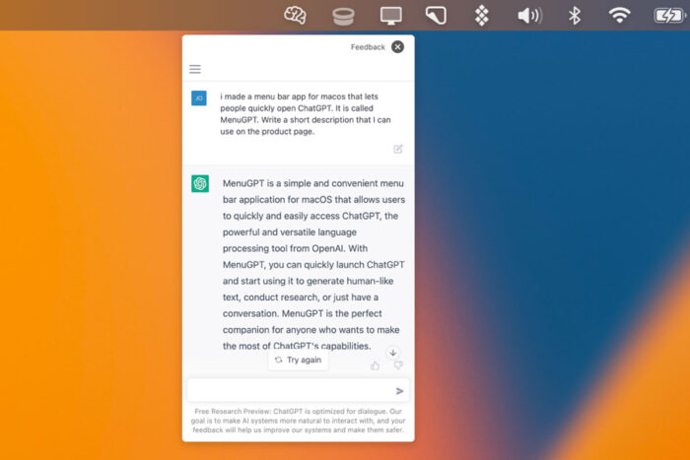Click the text 'MenuGPT is a simple and convenient menu'
690x460 pixels.
[312, 183]
